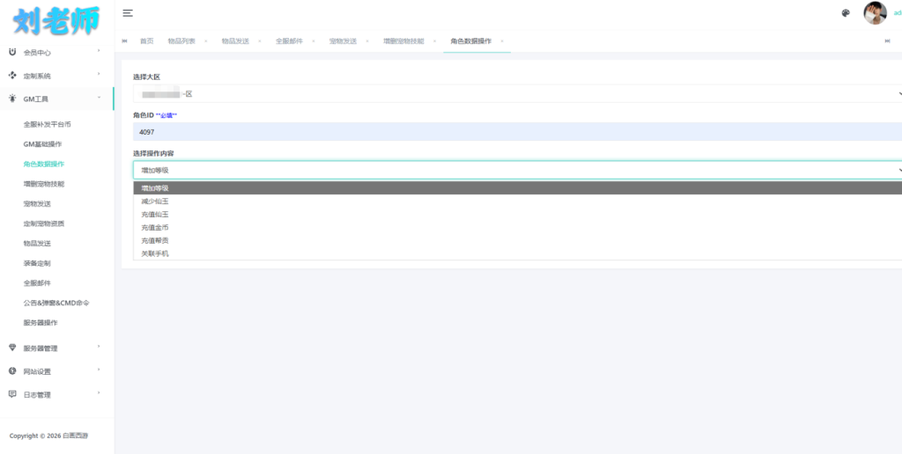This screenshot has width=902, height=454.
Task: Open the 选择大区 dropdown
Action: pyautogui.click(x=517, y=93)
